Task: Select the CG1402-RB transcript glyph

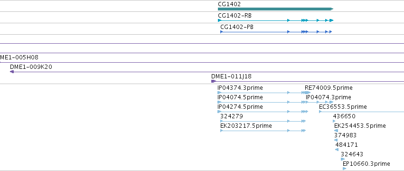Action: click(275, 20)
